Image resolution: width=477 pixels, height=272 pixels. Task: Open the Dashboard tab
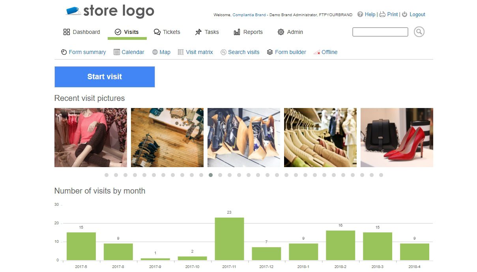[x=82, y=32]
